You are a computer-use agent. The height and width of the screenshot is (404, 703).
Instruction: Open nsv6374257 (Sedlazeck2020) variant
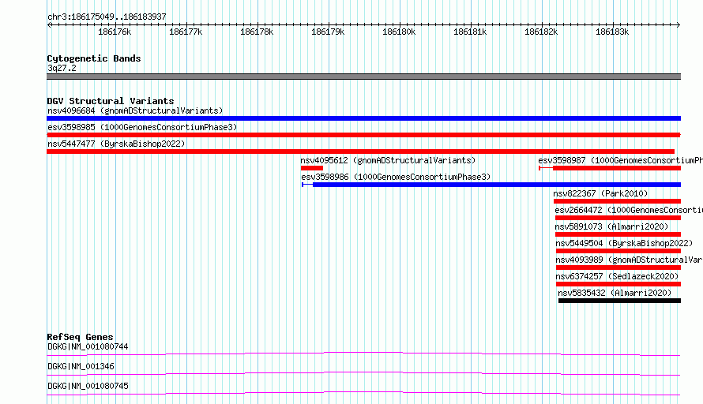(x=618, y=276)
